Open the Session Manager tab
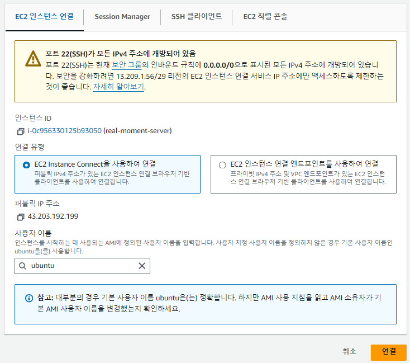This screenshot has height=363, width=410. pyautogui.click(x=122, y=17)
